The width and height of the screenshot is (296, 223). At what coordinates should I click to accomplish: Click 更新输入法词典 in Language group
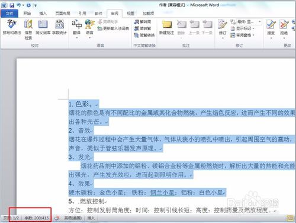click(113, 28)
